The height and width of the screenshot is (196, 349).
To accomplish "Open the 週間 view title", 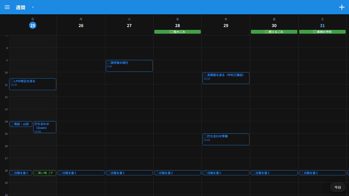I will tap(20, 7).
